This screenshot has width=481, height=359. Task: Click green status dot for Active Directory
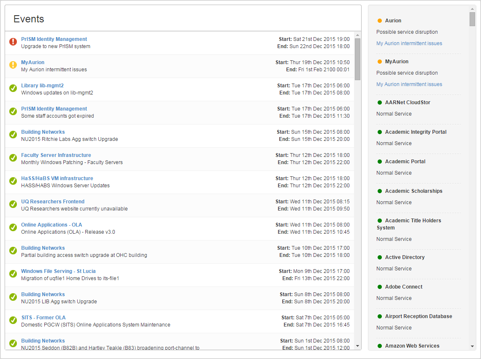point(379,257)
